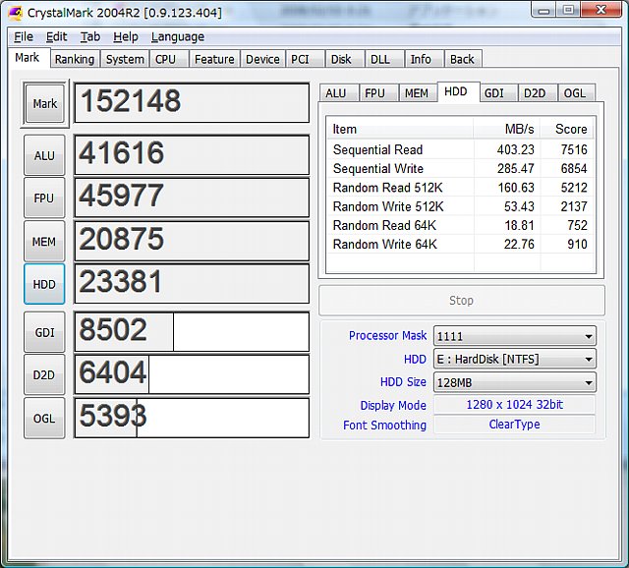Viewport: 629px width, 568px height.
Task: Click the Item column header
Action: 400,129
